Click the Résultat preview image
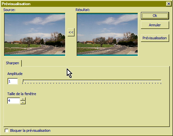This screenshot has height=136, width=173. (107, 34)
